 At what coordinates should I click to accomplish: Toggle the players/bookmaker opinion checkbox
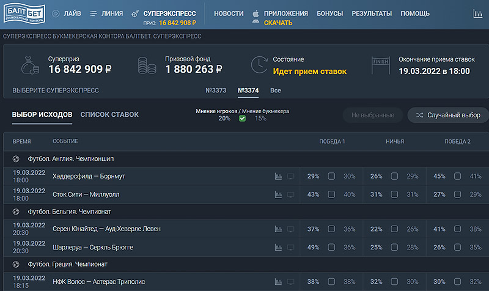tap(242, 118)
